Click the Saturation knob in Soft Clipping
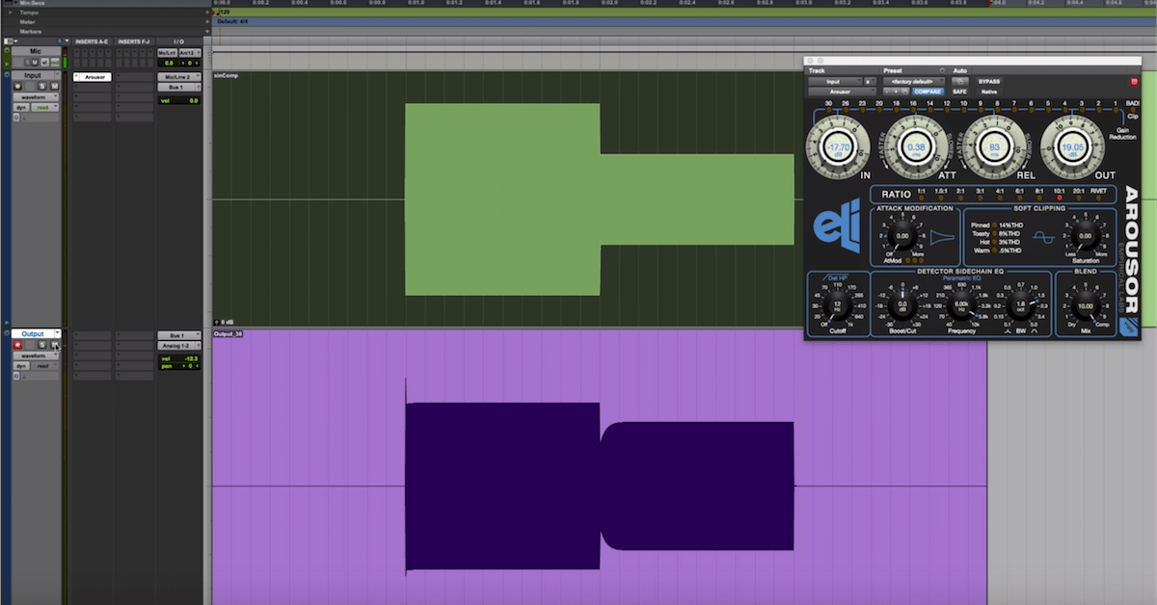This screenshot has height=605, width=1157. point(1085,235)
